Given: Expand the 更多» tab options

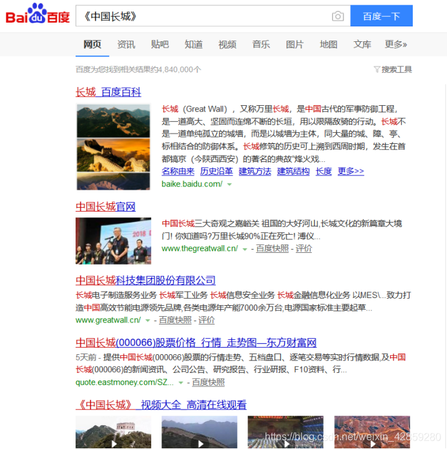Looking at the screenshot, I should 396,45.
